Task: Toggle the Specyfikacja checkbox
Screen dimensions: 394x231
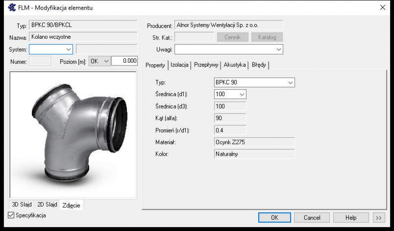Action: (x=11, y=215)
